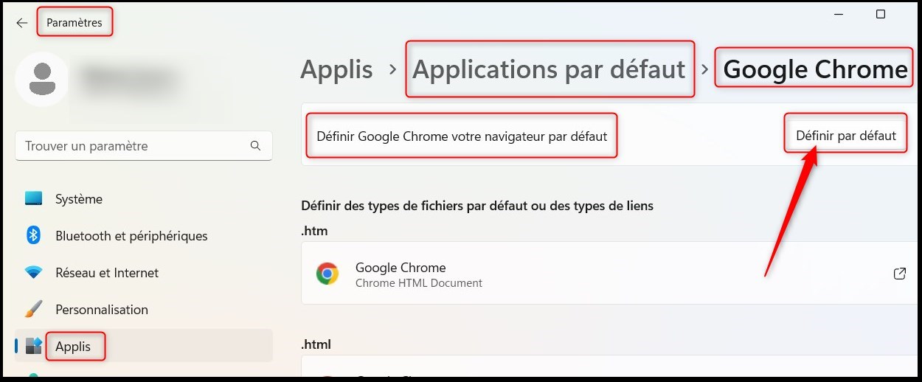The height and width of the screenshot is (382, 922).
Task: Click the search magnifier icon
Action: click(x=255, y=146)
